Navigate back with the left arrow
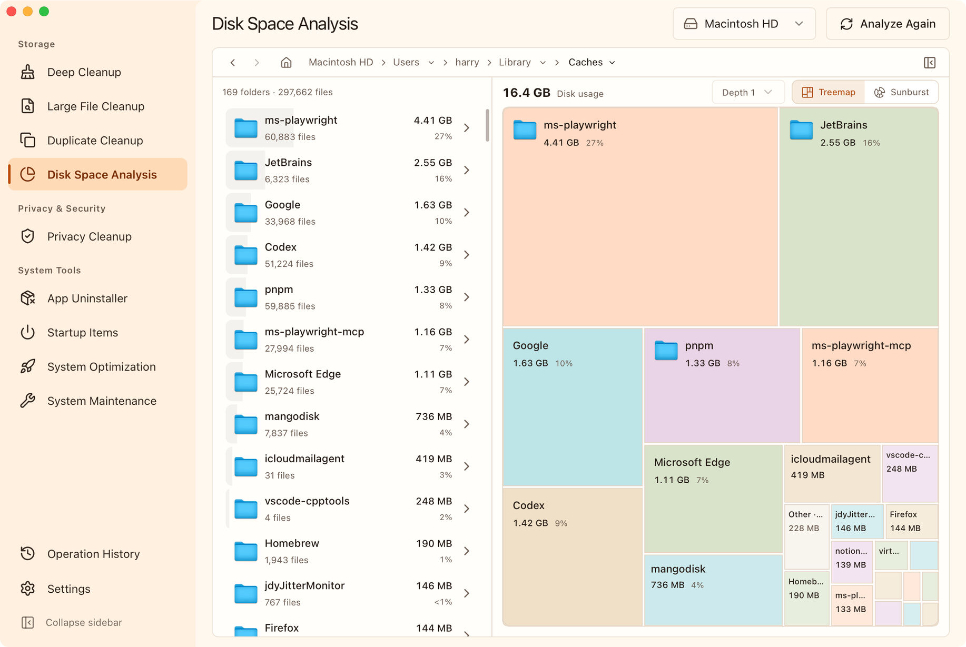Screen dimensions: 966x647 [x=233, y=63]
